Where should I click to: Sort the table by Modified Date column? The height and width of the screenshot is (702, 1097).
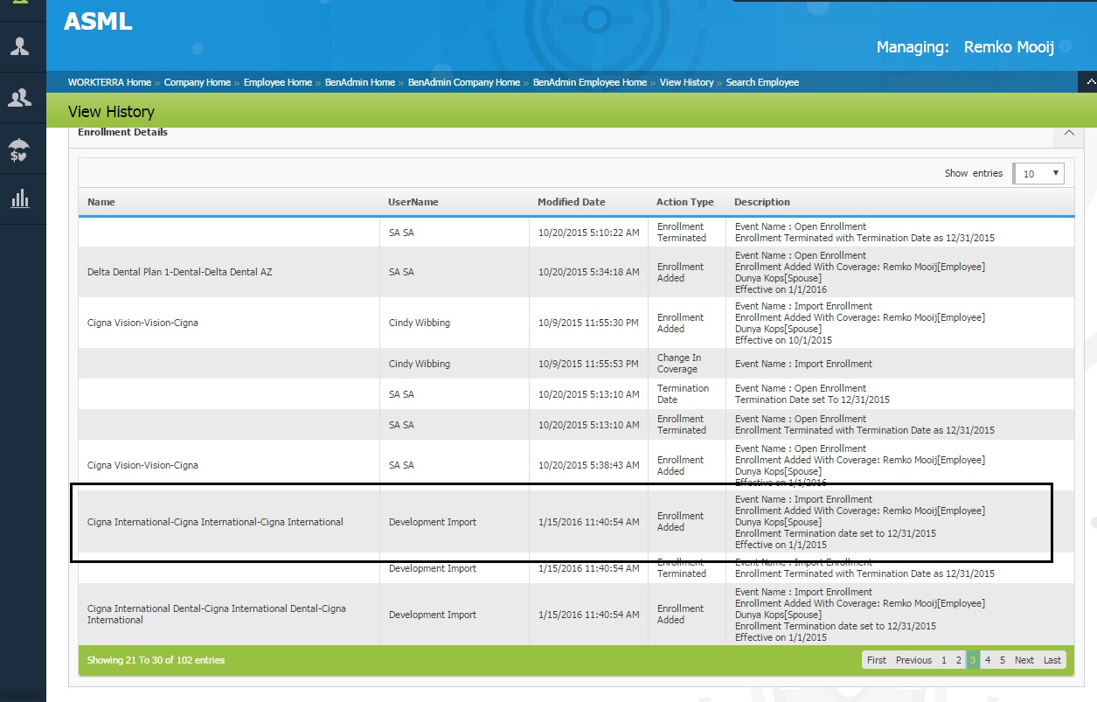click(x=571, y=202)
